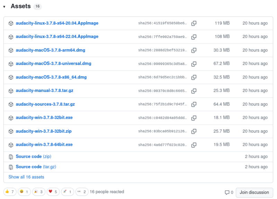Click package icon beside audacity-manual tar.gz
The height and width of the screenshot is (199, 277).
11,91
